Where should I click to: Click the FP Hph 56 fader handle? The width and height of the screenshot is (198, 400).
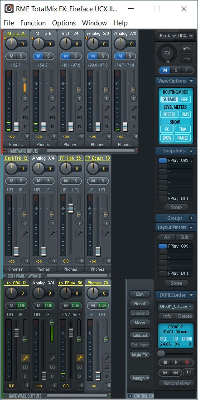[x=71, y=209]
